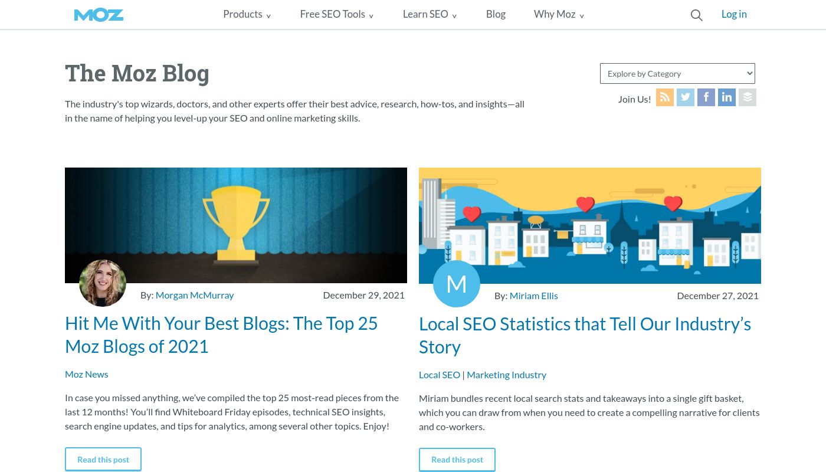The width and height of the screenshot is (826, 472).
Task: Click Miriam Ellis's circular M avatar
Action: pyautogui.click(x=456, y=283)
